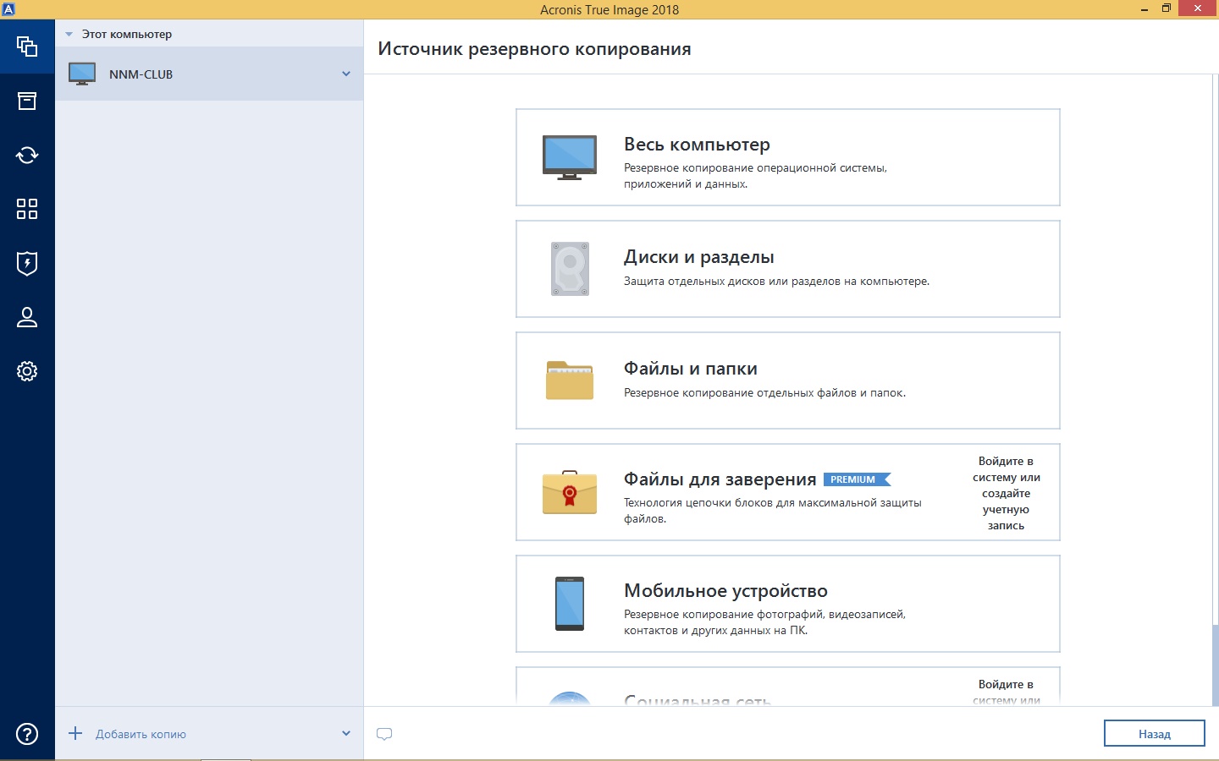Click the hard disk icon of Диски и разделы
This screenshot has width=1219, height=761.
[x=570, y=269]
